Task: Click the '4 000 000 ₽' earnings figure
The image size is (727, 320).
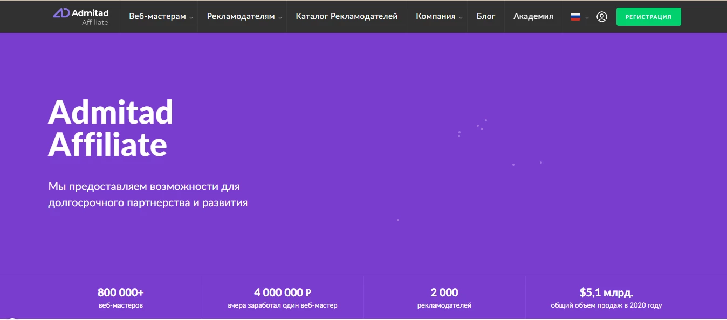Action: (x=283, y=292)
